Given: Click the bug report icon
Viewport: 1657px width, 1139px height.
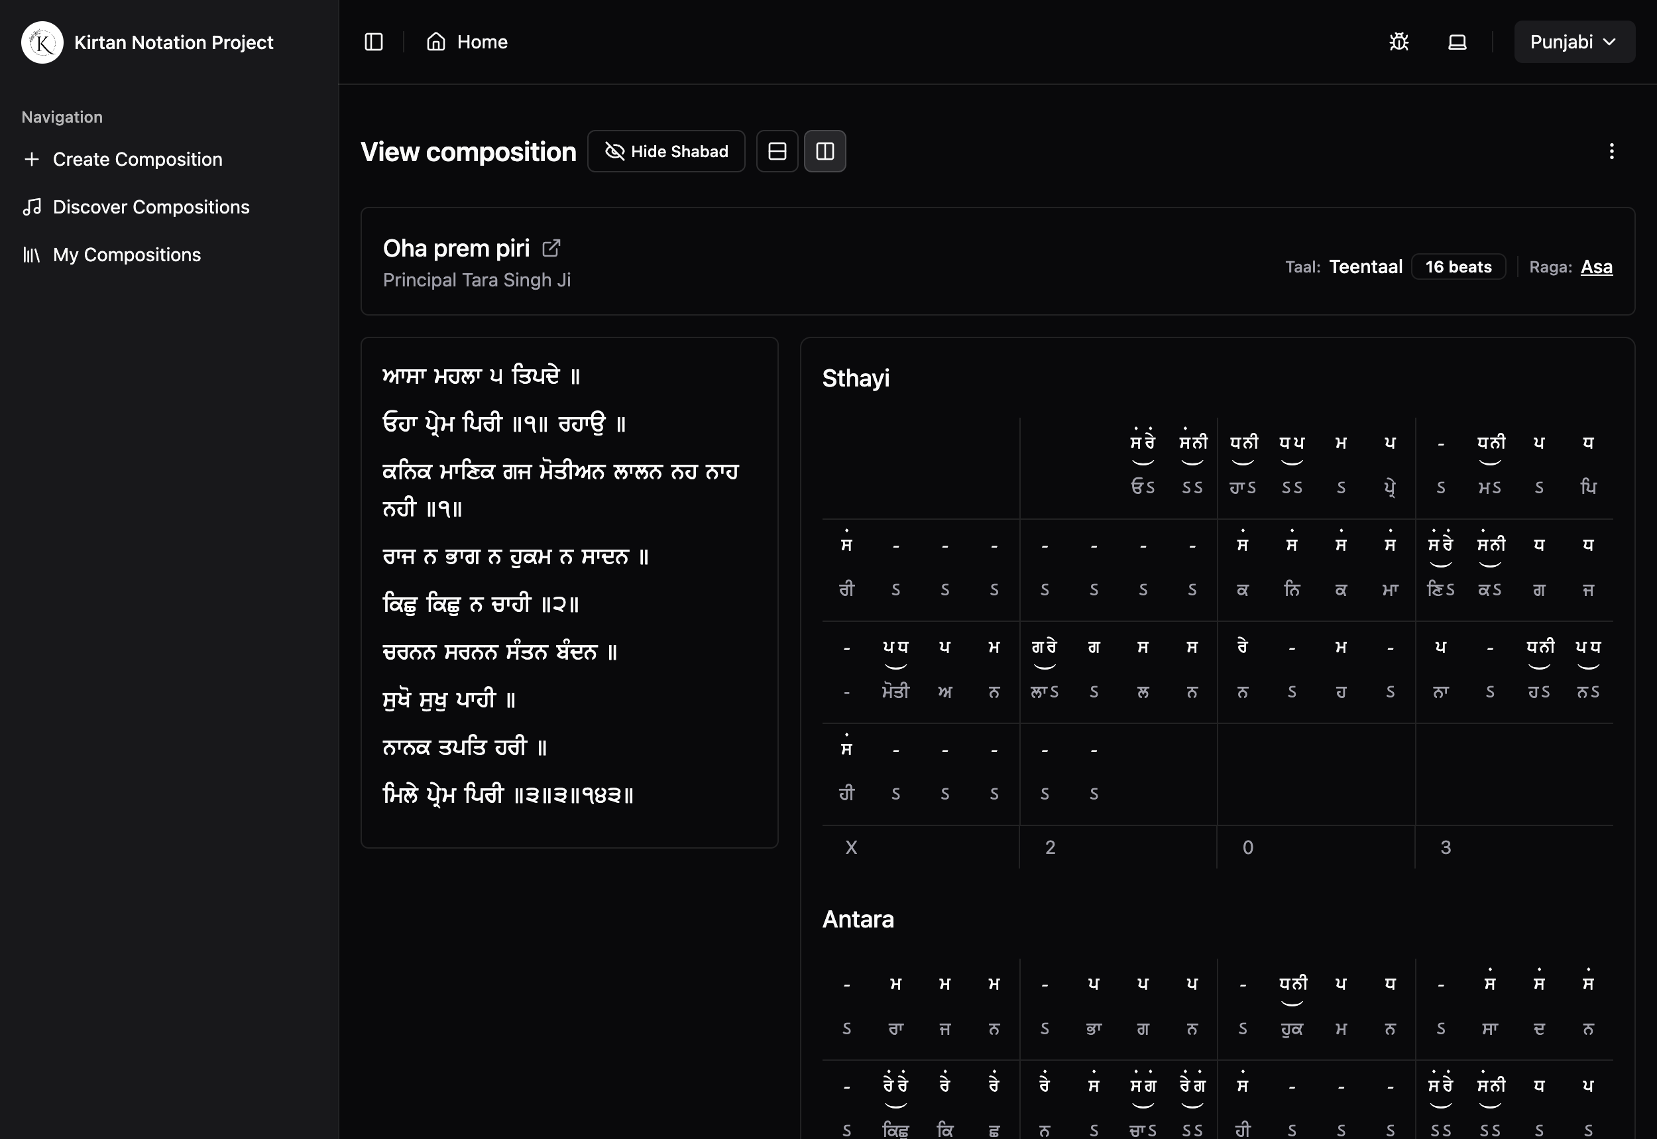Looking at the screenshot, I should (1399, 42).
